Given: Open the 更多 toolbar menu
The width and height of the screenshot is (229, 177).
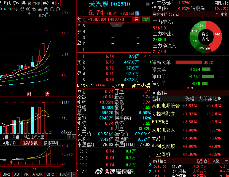Looking at the screenshot, I should pos(46,3).
